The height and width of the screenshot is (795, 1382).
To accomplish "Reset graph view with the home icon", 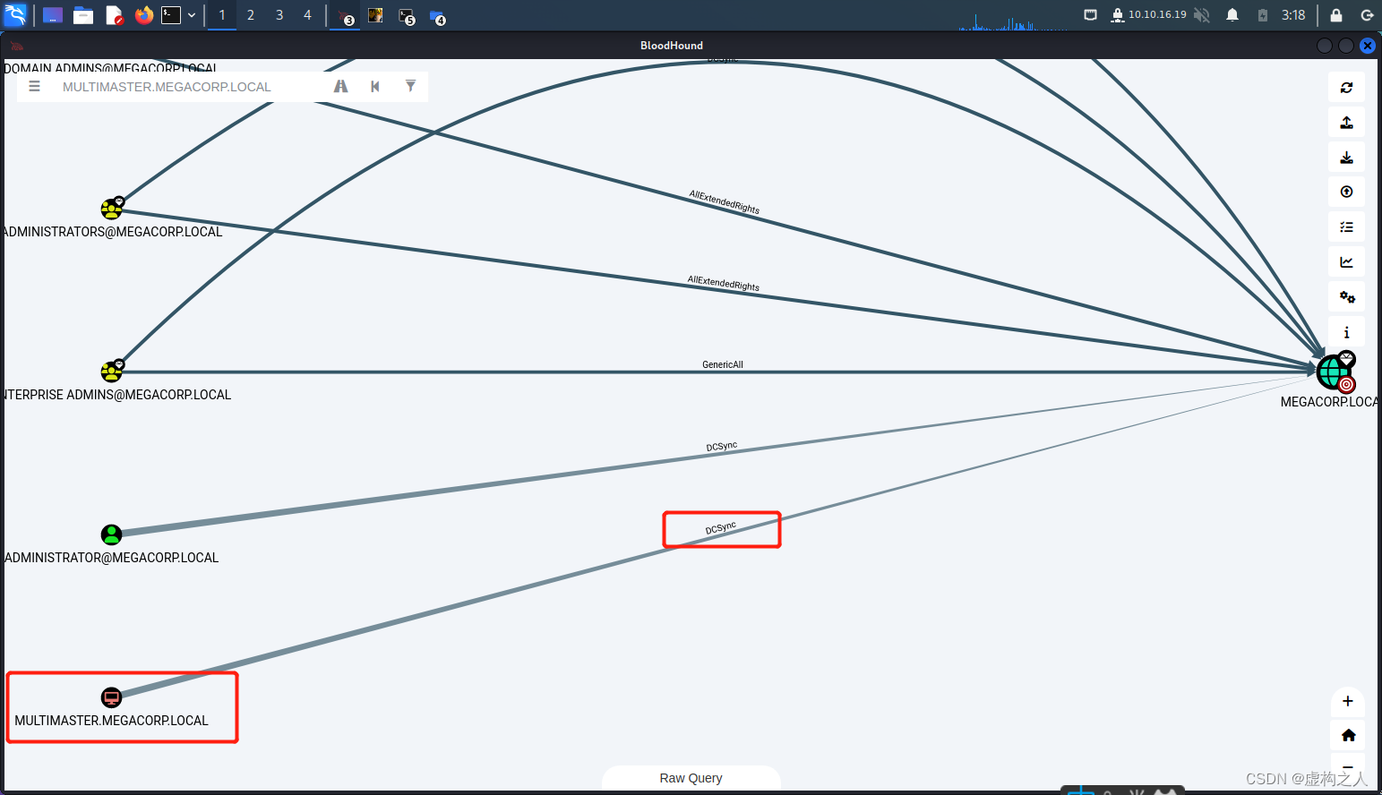I will pyautogui.click(x=1348, y=735).
